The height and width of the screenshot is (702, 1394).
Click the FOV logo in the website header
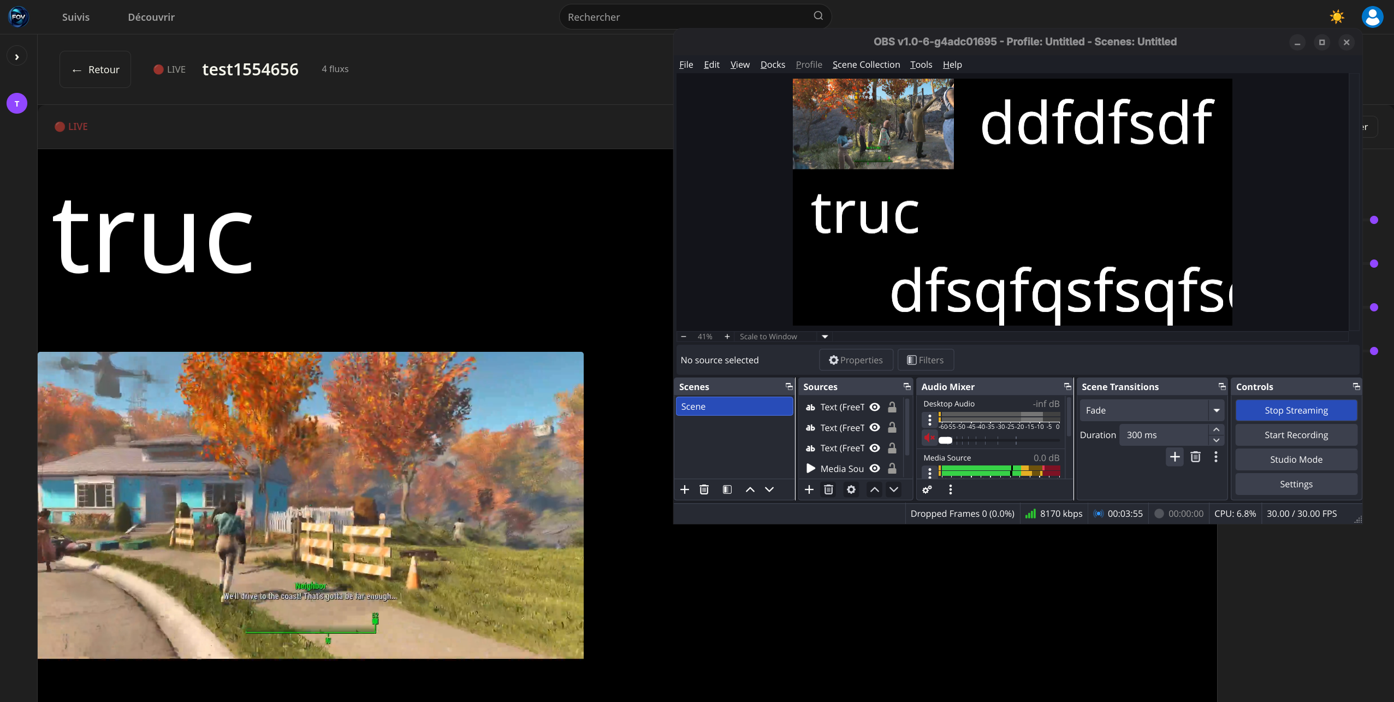[x=18, y=17]
